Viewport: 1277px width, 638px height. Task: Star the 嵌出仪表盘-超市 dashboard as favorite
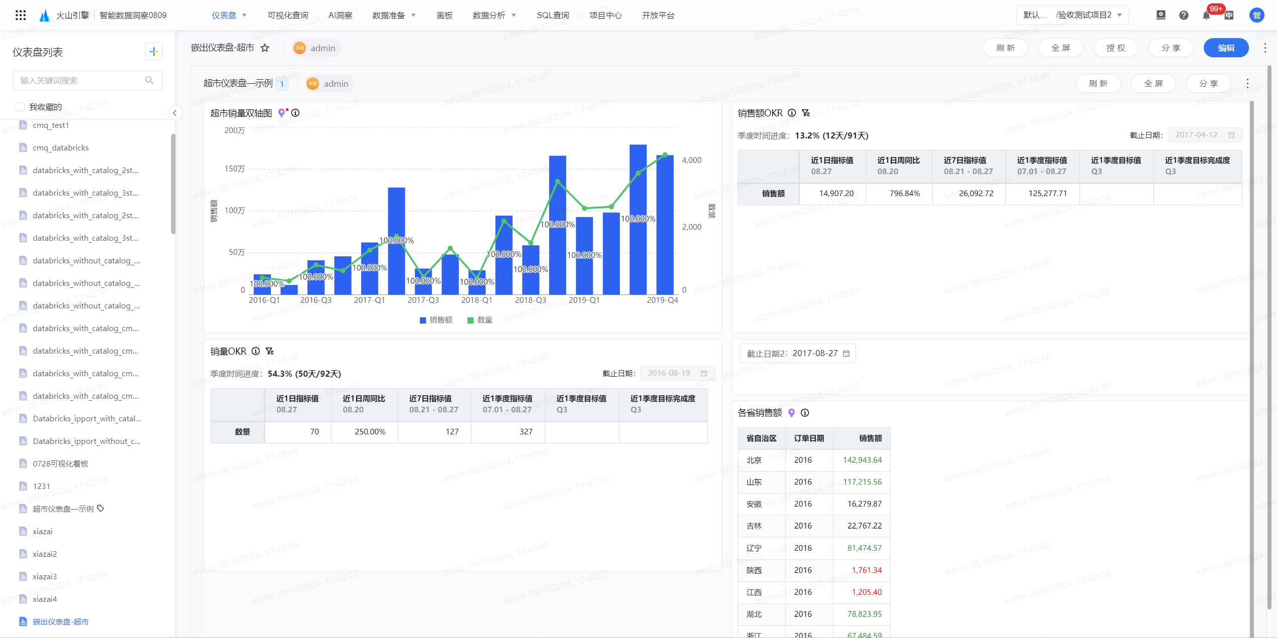click(265, 48)
